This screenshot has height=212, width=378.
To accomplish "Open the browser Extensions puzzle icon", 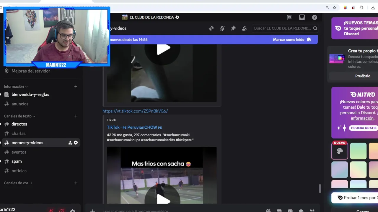I will (x=361, y=8).
